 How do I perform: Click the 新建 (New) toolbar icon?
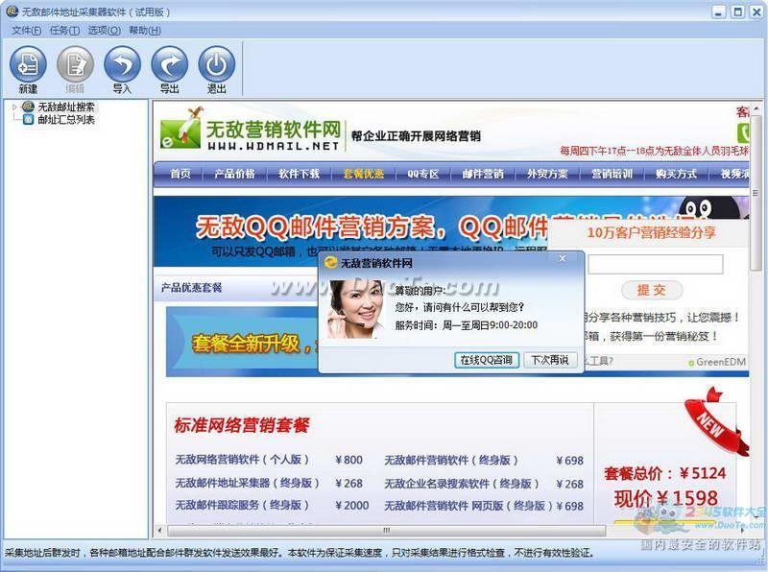[x=28, y=64]
